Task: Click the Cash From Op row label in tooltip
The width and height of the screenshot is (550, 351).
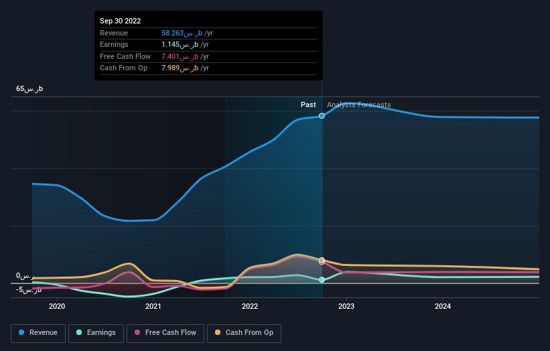Action: click(123, 68)
